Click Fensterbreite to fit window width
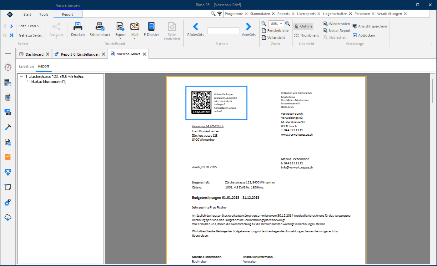Screen dimensions: 437x266 (275, 31)
